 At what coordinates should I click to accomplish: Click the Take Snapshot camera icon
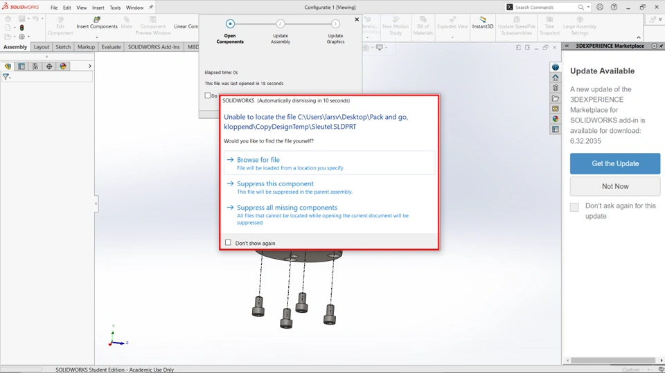549,19
